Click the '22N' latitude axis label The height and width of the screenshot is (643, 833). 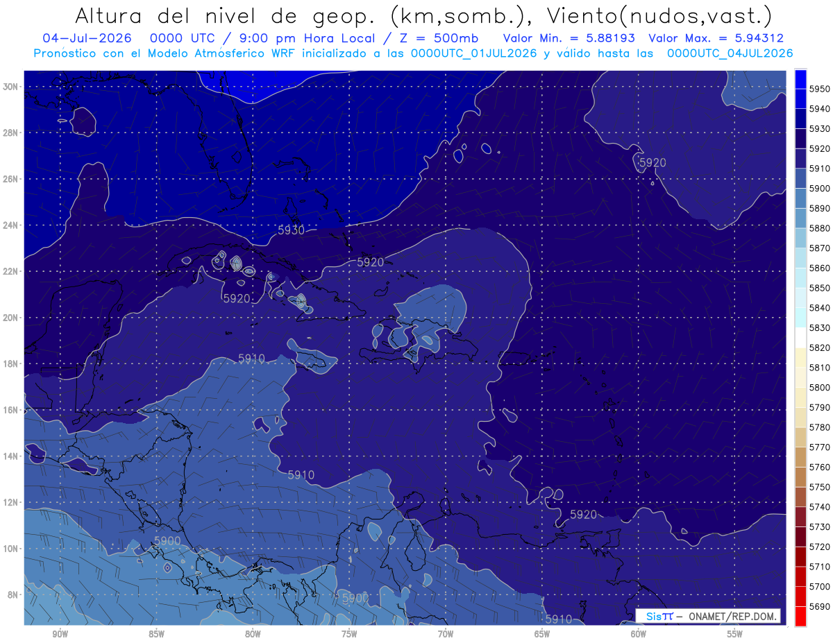[11, 271]
